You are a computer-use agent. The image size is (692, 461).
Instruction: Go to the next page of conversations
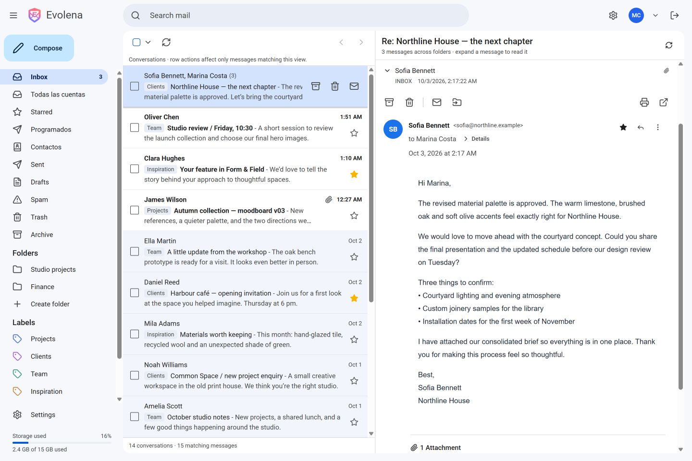pos(361,42)
